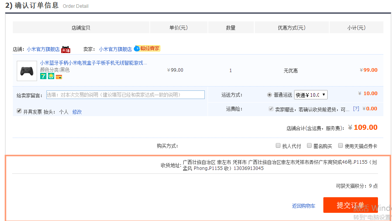Click the 小计(元) column header
Viewport: 392px width, 221px height.
(356, 27)
